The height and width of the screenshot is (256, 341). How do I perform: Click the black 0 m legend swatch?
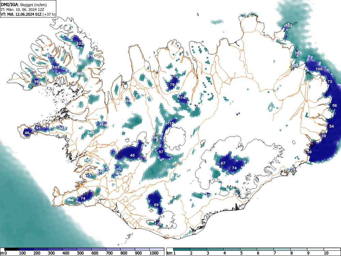click(12, 249)
